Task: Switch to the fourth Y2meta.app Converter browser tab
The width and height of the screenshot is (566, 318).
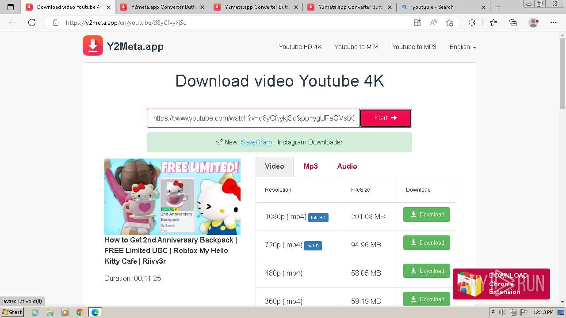Action: [350, 7]
